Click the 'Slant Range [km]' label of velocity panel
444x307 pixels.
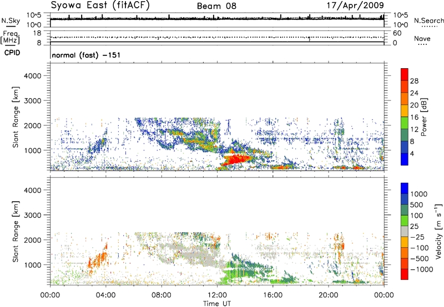coord(16,232)
